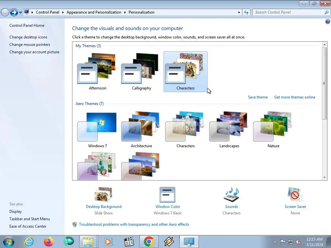Open the Windows Start button
The width and height of the screenshot is (331, 248).
(9, 242)
